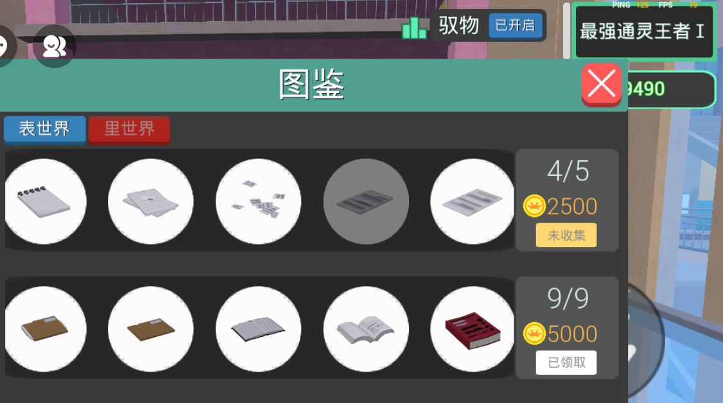
Task: Select the brown folder with papers item
Action: coord(45,329)
